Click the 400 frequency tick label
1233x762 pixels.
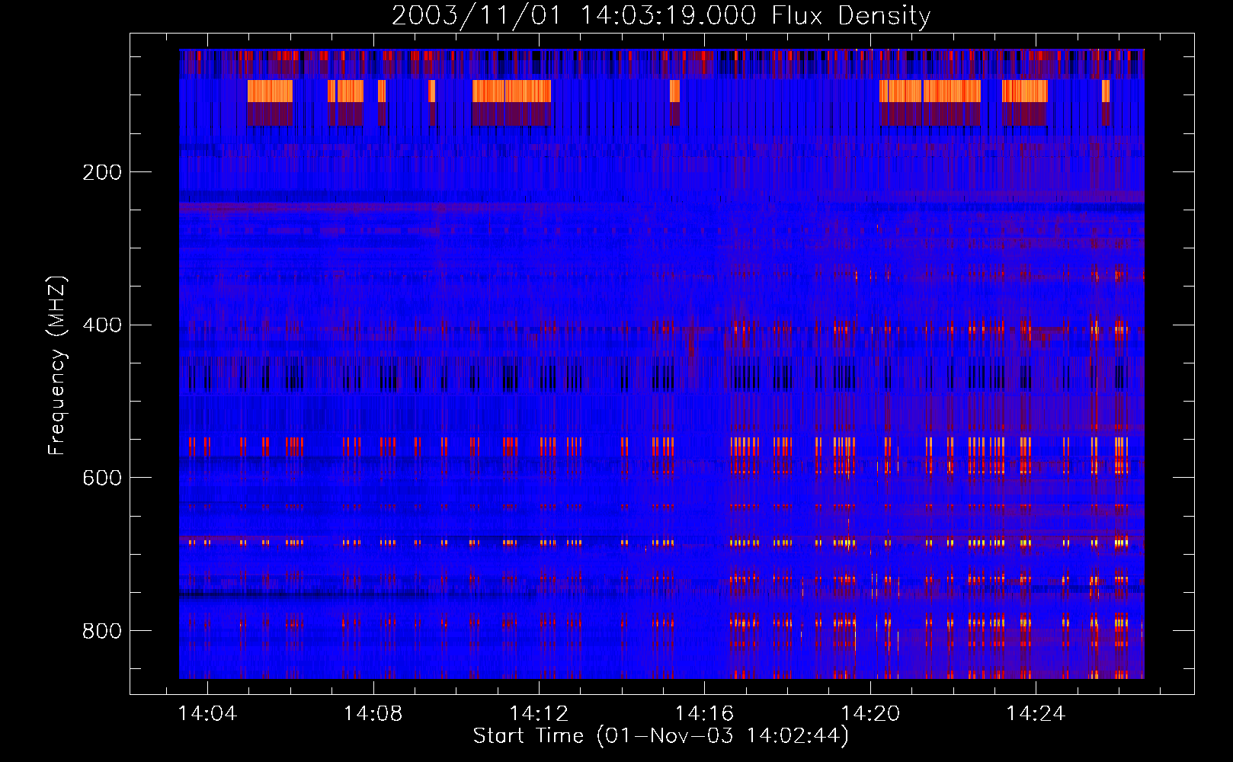(102, 325)
